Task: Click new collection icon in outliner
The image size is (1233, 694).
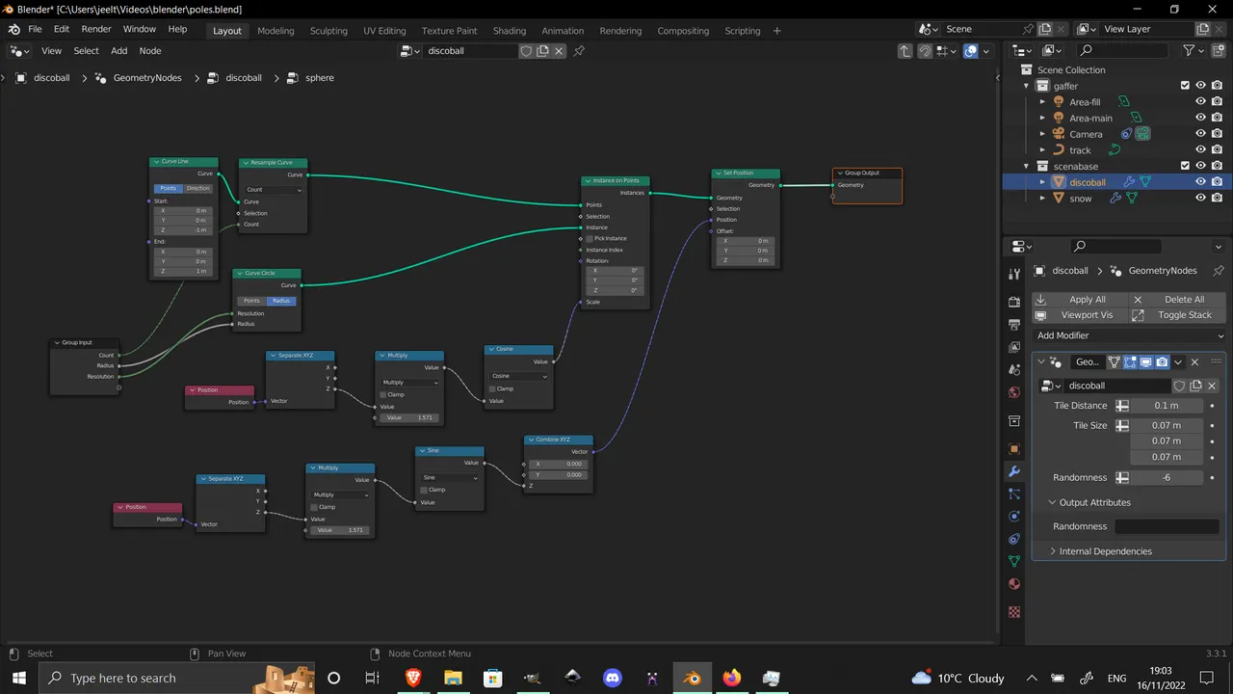Action: click(1217, 51)
